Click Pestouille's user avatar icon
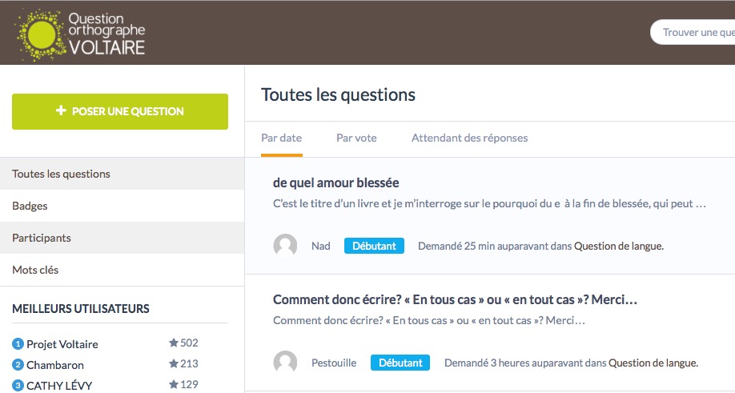The width and height of the screenshot is (735, 393). pyautogui.click(x=285, y=363)
